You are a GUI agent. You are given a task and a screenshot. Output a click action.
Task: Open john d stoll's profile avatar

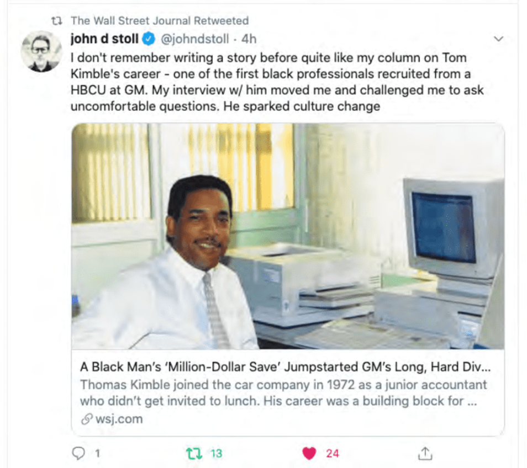41,52
